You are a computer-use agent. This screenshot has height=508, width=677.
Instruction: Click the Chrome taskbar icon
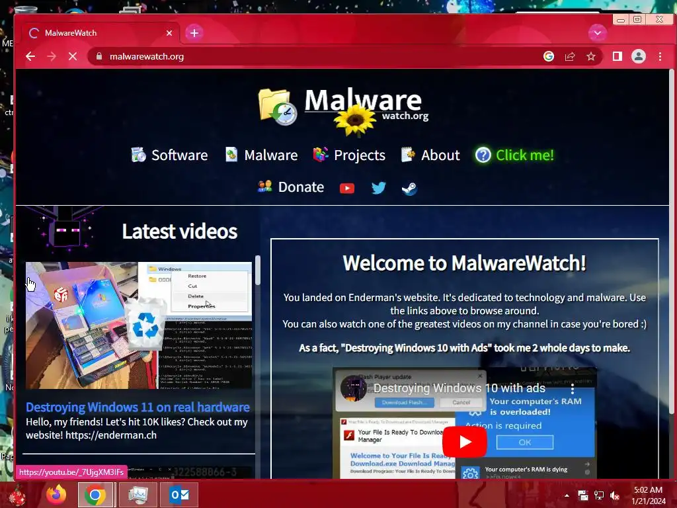[95, 495]
